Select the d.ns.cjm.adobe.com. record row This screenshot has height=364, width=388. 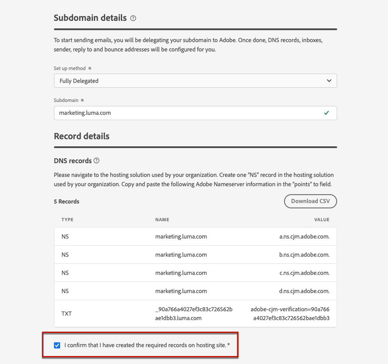(195, 291)
